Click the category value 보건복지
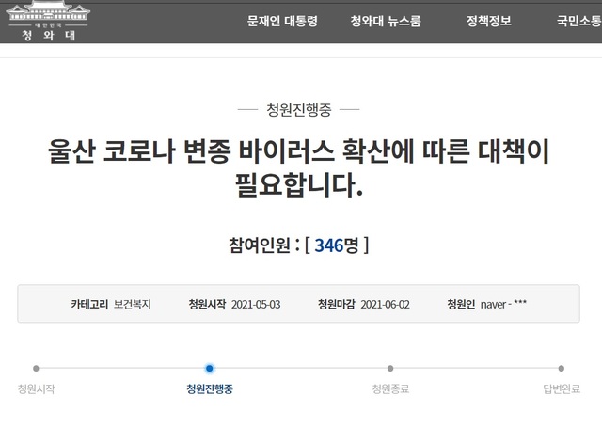The image size is (602, 443). (132, 305)
